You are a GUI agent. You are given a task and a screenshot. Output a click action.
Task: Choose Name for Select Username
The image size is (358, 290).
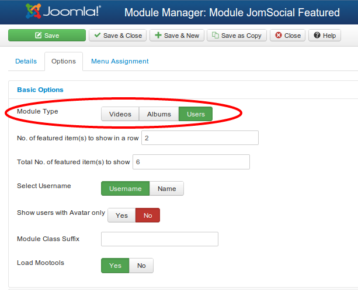point(166,189)
